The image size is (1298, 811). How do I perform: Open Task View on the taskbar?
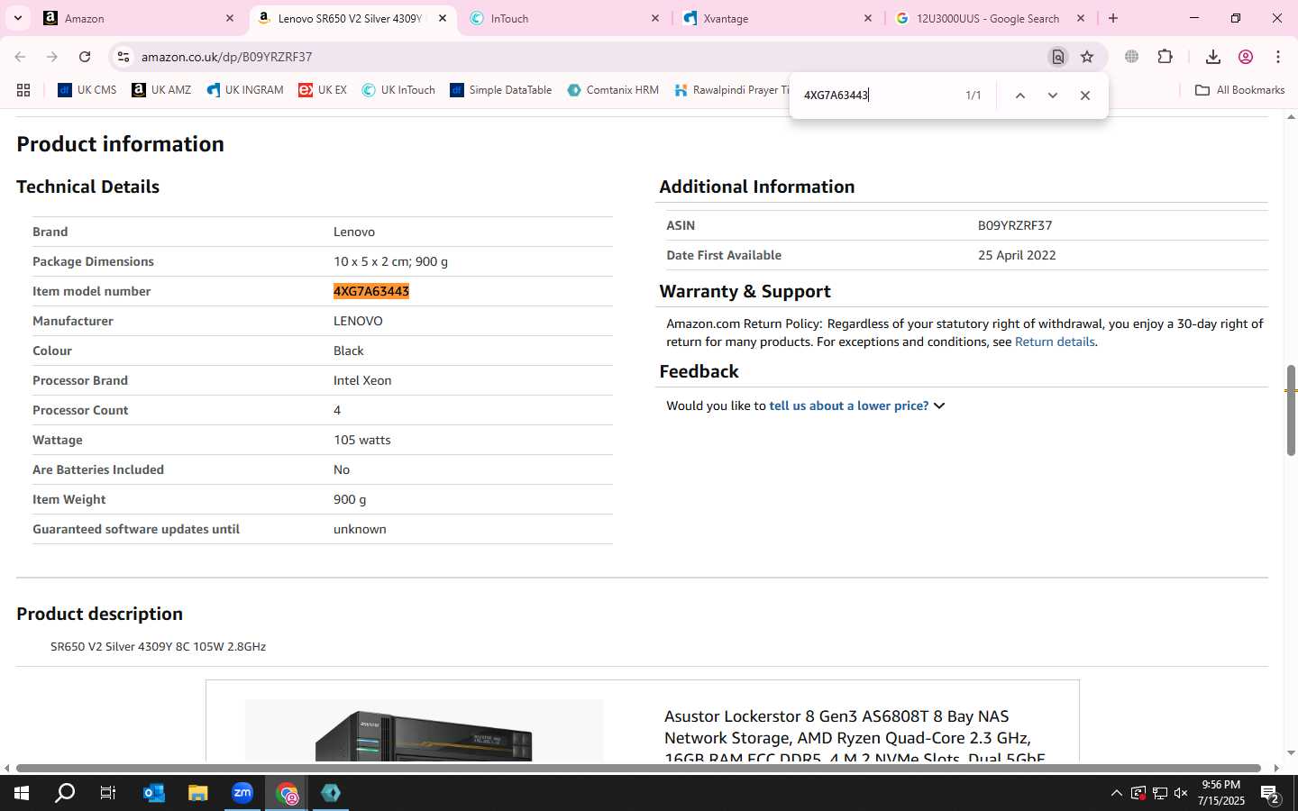point(108,793)
